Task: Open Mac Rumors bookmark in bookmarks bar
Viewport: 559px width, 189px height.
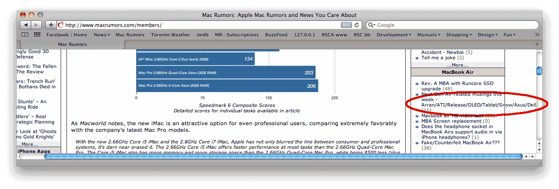Action: pos(130,35)
